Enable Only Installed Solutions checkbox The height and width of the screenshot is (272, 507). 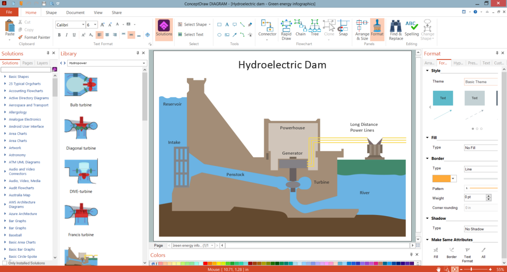pos(4,263)
